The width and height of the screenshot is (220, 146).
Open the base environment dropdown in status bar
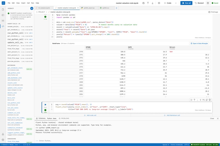[17, 145]
